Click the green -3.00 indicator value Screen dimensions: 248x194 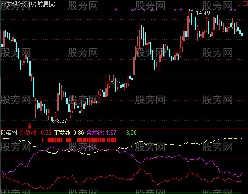click(129, 133)
